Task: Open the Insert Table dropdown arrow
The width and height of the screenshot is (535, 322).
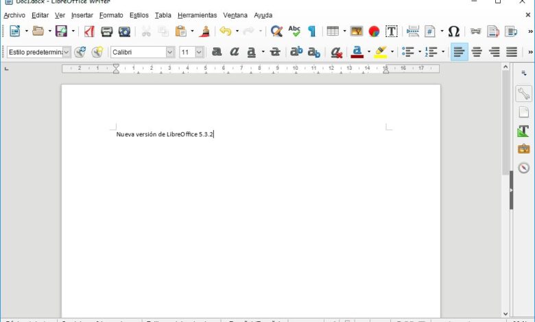Action: coord(344,32)
